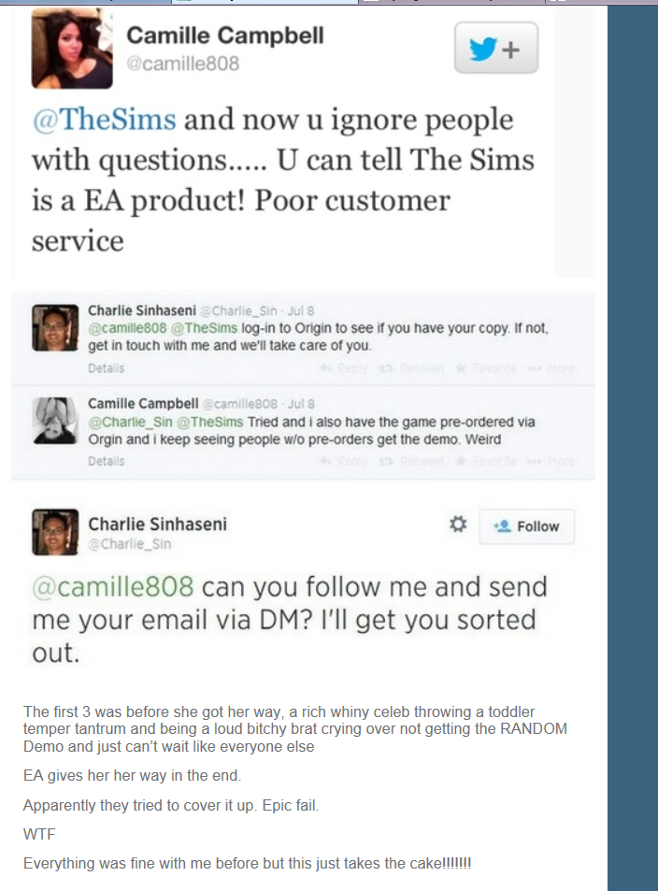Click Charlie Sinhaseni's avatar in first reply
658x891 pixels.
(x=55, y=328)
